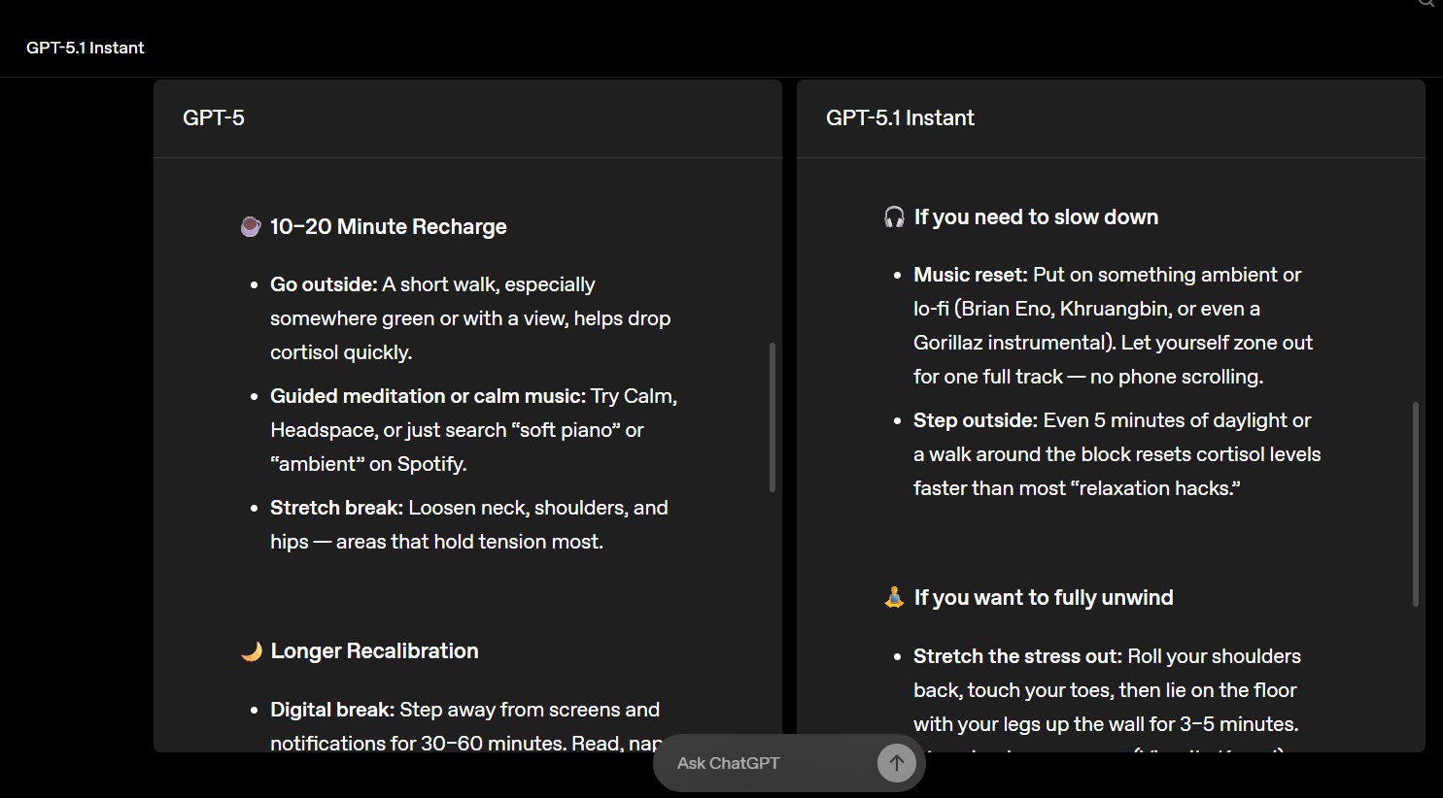Click the meditating person emoji icon
Image resolution: width=1443 pixels, height=798 pixels.
(x=894, y=598)
